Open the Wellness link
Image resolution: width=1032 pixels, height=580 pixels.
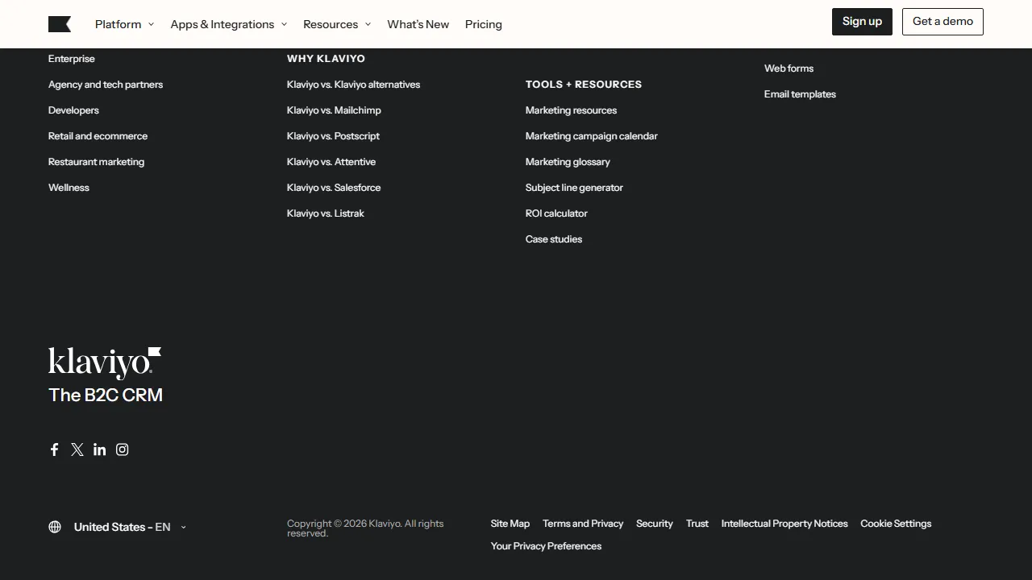point(69,188)
